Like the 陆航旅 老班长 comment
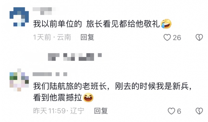The image size is (208, 122). 171,111
